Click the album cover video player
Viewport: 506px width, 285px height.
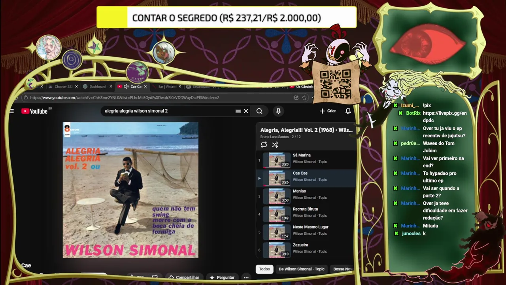[x=130, y=190]
